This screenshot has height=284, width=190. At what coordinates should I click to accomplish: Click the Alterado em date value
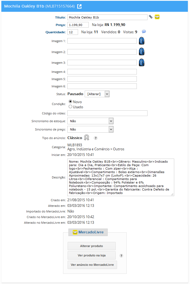point(81,205)
